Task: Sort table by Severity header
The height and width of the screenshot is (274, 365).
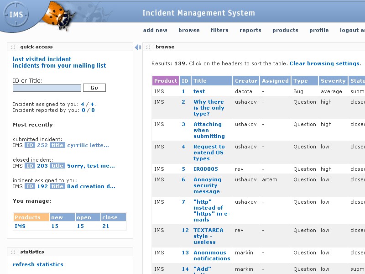Action: [x=333, y=81]
